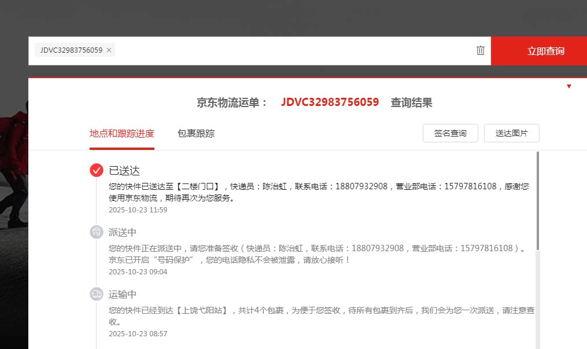The image size is (587, 349).
Task: Click the red checkmark icon beside 已送达
Action: click(x=97, y=170)
